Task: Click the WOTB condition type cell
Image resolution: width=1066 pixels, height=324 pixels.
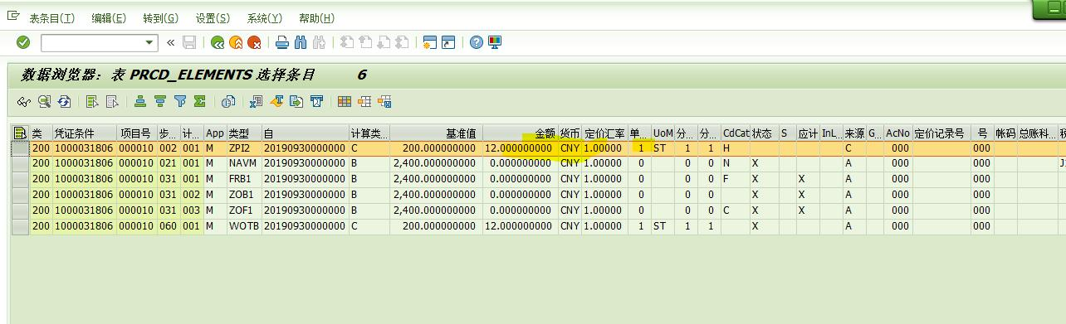Action: pyautogui.click(x=244, y=226)
